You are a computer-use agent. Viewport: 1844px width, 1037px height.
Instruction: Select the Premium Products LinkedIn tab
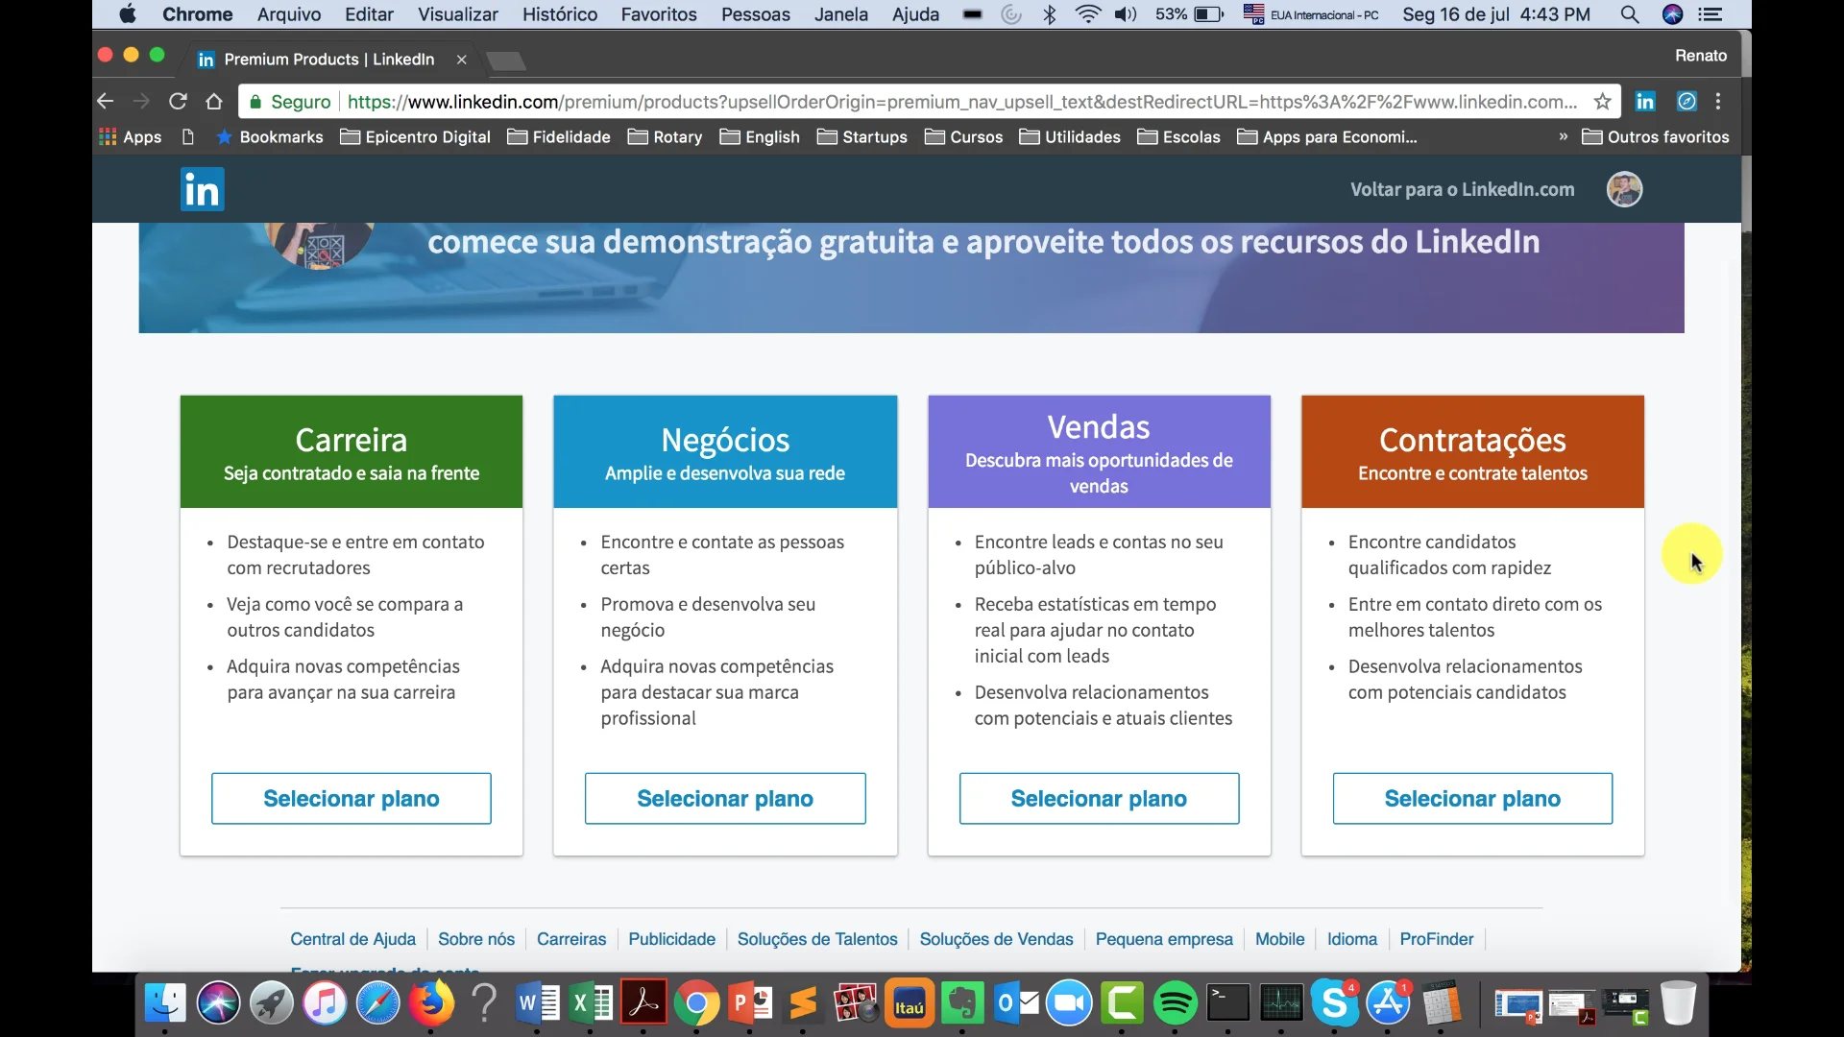click(x=331, y=60)
